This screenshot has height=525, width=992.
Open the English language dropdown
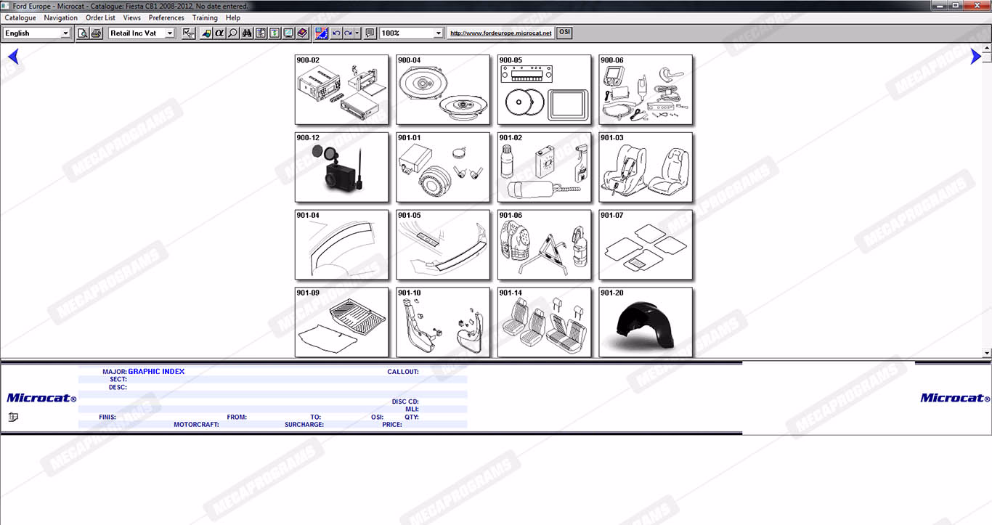65,33
